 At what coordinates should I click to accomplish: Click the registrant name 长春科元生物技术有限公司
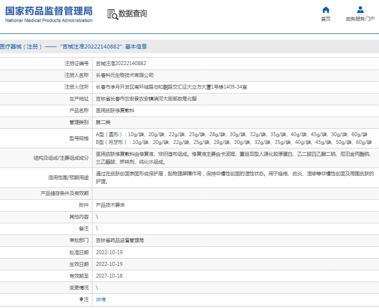point(124,75)
